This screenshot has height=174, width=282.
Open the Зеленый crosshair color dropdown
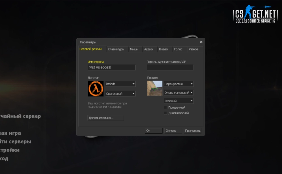pyautogui.click(x=179, y=101)
